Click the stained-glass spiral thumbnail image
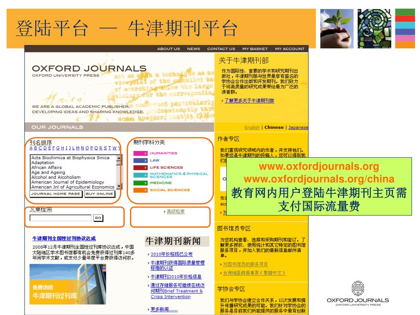Viewport: 420px width, 315px height. click(374, 29)
